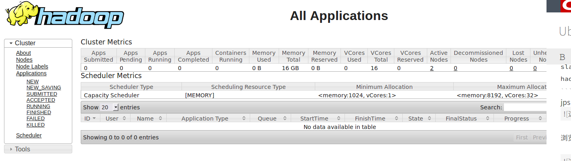Filter applications by FAILED state

pyautogui.click(x=36, y=119)
